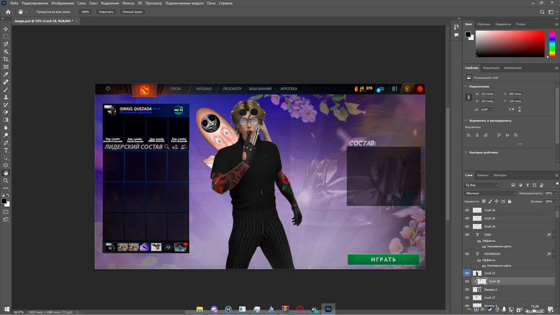Image resolution: width=560 pixels, height=315 pixels.
Task: Filter layers by pixel layers icon
Action: click(x=513, y=185)
